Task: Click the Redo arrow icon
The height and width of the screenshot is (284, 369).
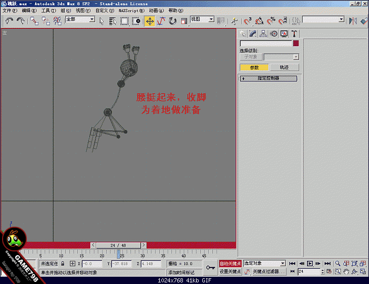Action: [x=20, y=21]
